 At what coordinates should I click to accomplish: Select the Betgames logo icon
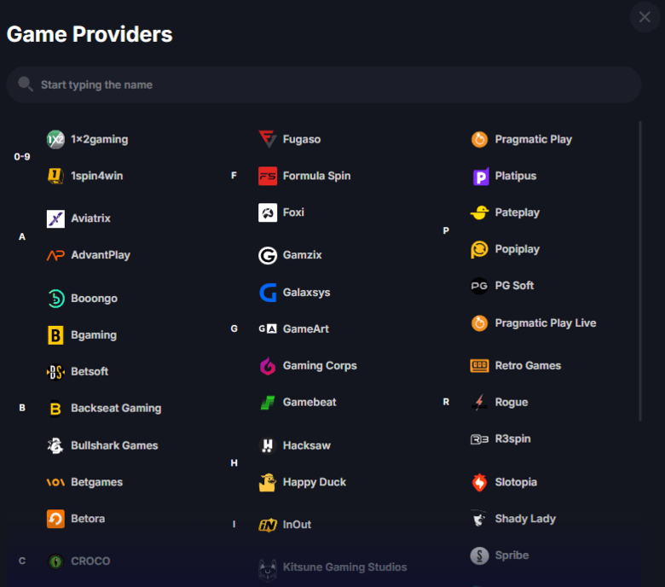click(x=55, y=482)
